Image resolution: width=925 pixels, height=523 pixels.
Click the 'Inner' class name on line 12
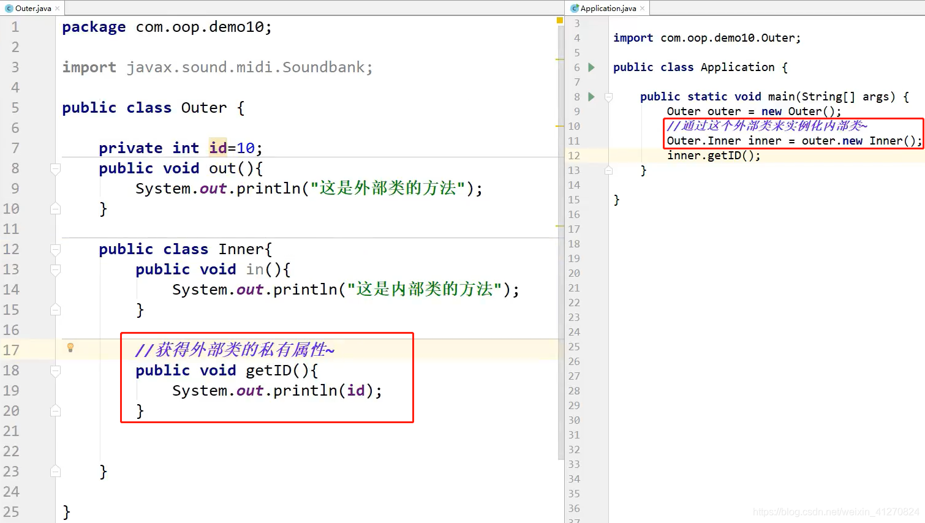pos(241,249)
